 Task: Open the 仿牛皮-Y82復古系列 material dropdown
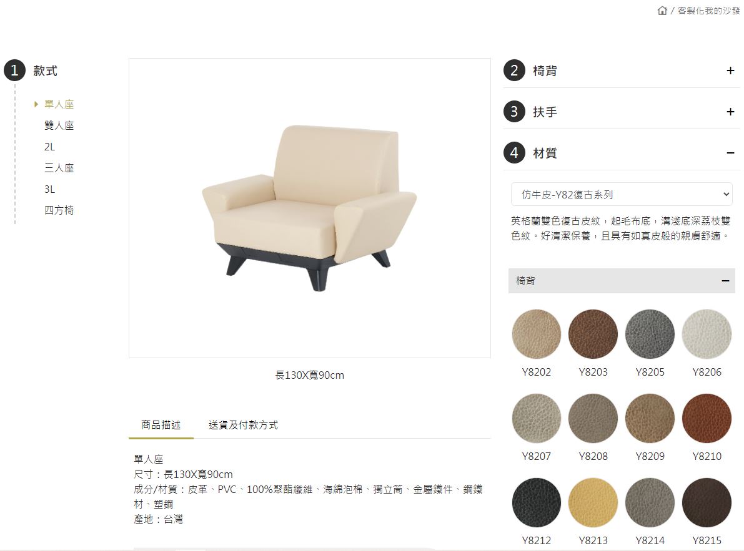pos(622,194)
